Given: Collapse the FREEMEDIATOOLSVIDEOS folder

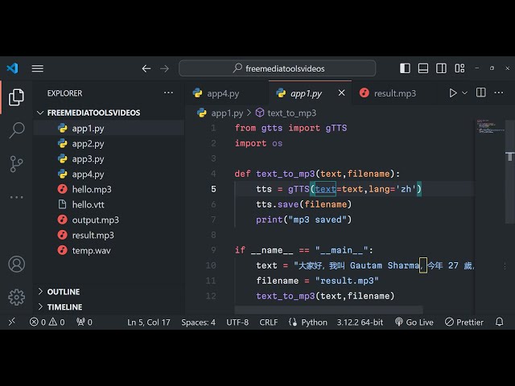Looking at the screenshot, I should (42, 113).
